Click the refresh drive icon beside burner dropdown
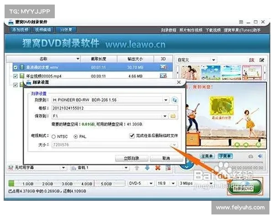Image resolution: width=274 pixels, height=219 pixels. (174, 100)
